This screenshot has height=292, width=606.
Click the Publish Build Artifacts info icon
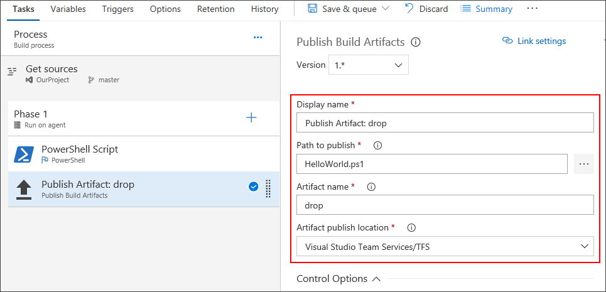click(415, 42)
